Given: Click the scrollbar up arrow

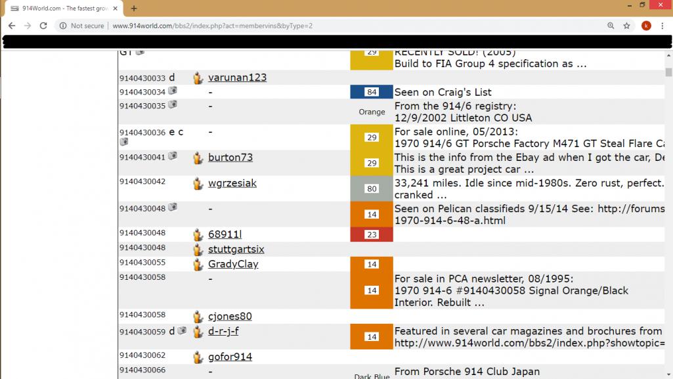Looking at the screenshot, I should click(x=668, y=55).
